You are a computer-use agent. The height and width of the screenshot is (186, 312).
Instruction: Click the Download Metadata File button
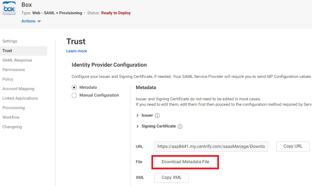[185, 162]
